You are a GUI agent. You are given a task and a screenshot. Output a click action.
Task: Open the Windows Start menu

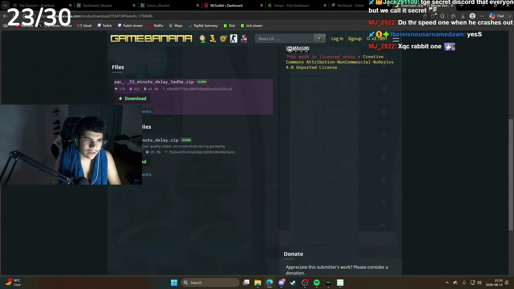(x=174, y=283)
